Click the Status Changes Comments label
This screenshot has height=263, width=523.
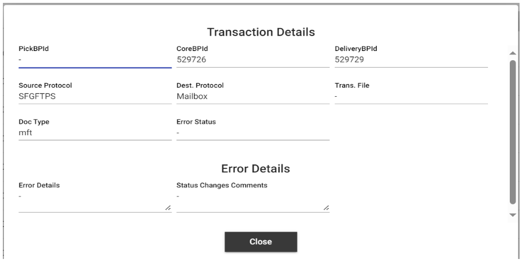222,185
